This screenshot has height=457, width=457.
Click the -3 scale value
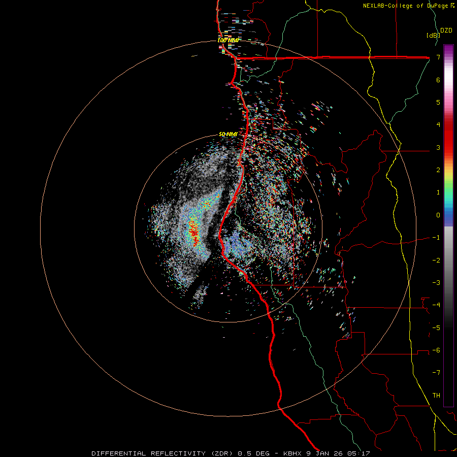436,282
